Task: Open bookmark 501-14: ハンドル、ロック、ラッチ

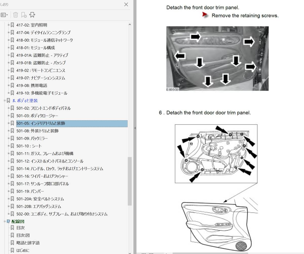Action: 60,169
